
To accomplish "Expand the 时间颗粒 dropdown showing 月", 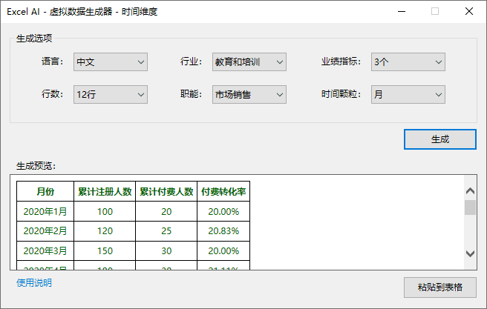I will pos(408,95).
